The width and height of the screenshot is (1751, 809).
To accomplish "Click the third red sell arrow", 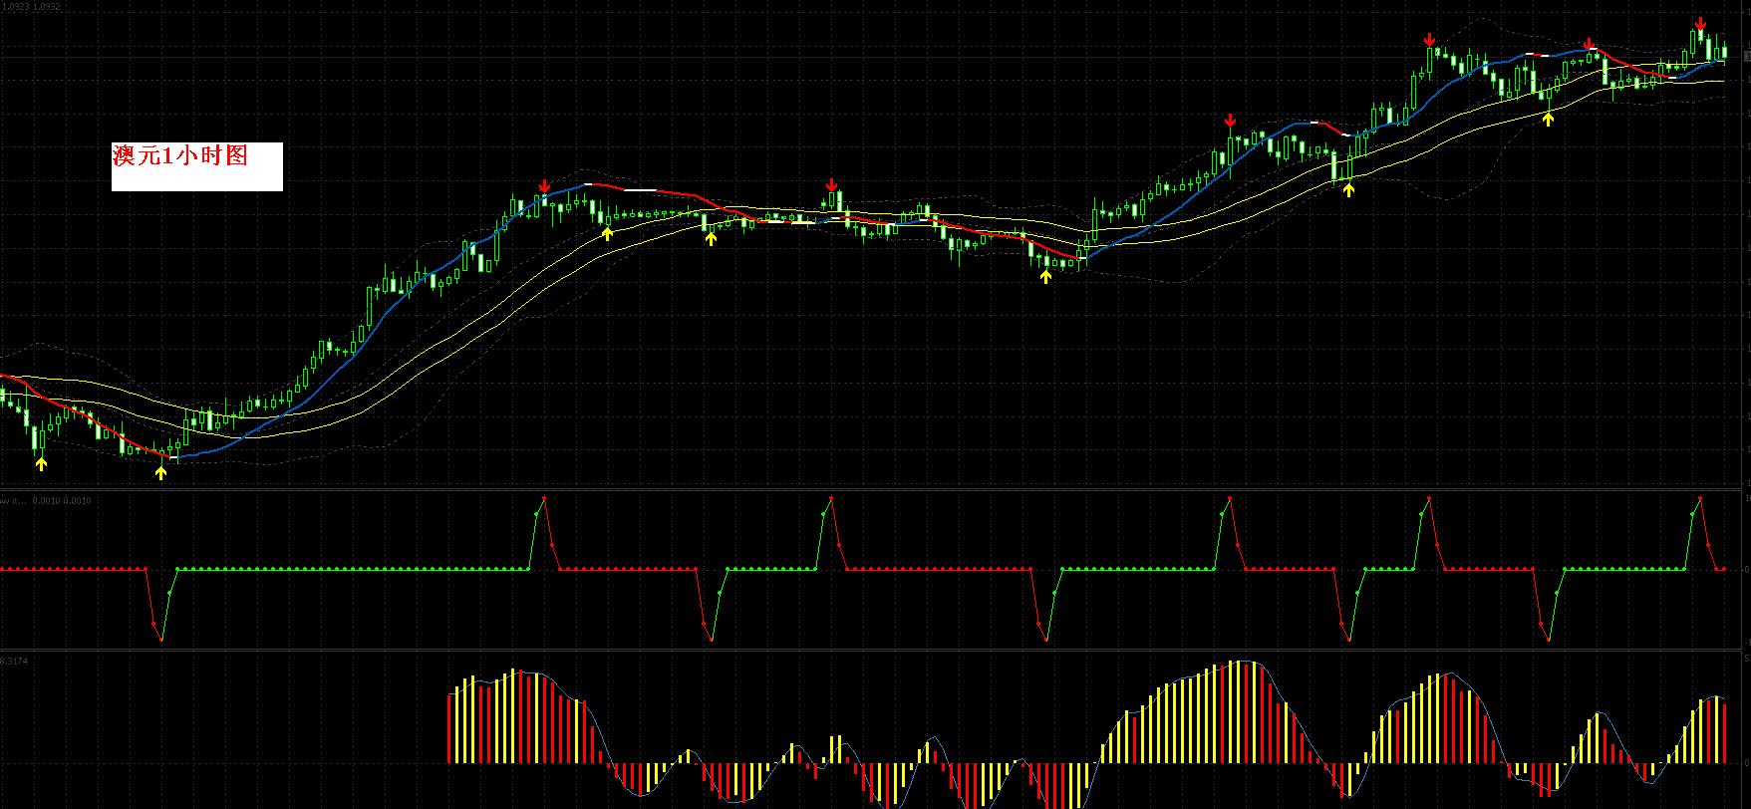I will [1231, 121].
